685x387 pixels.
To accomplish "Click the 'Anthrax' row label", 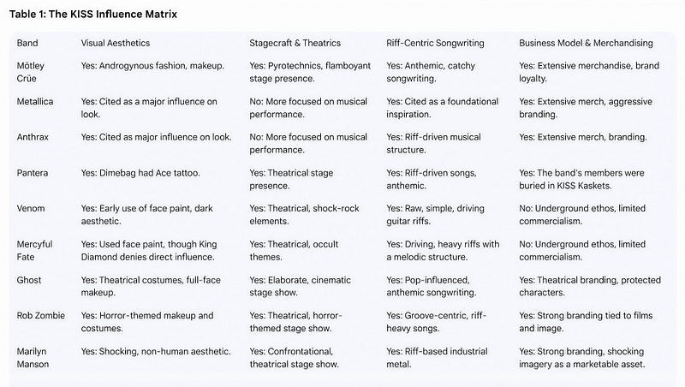I will (33, 137).
